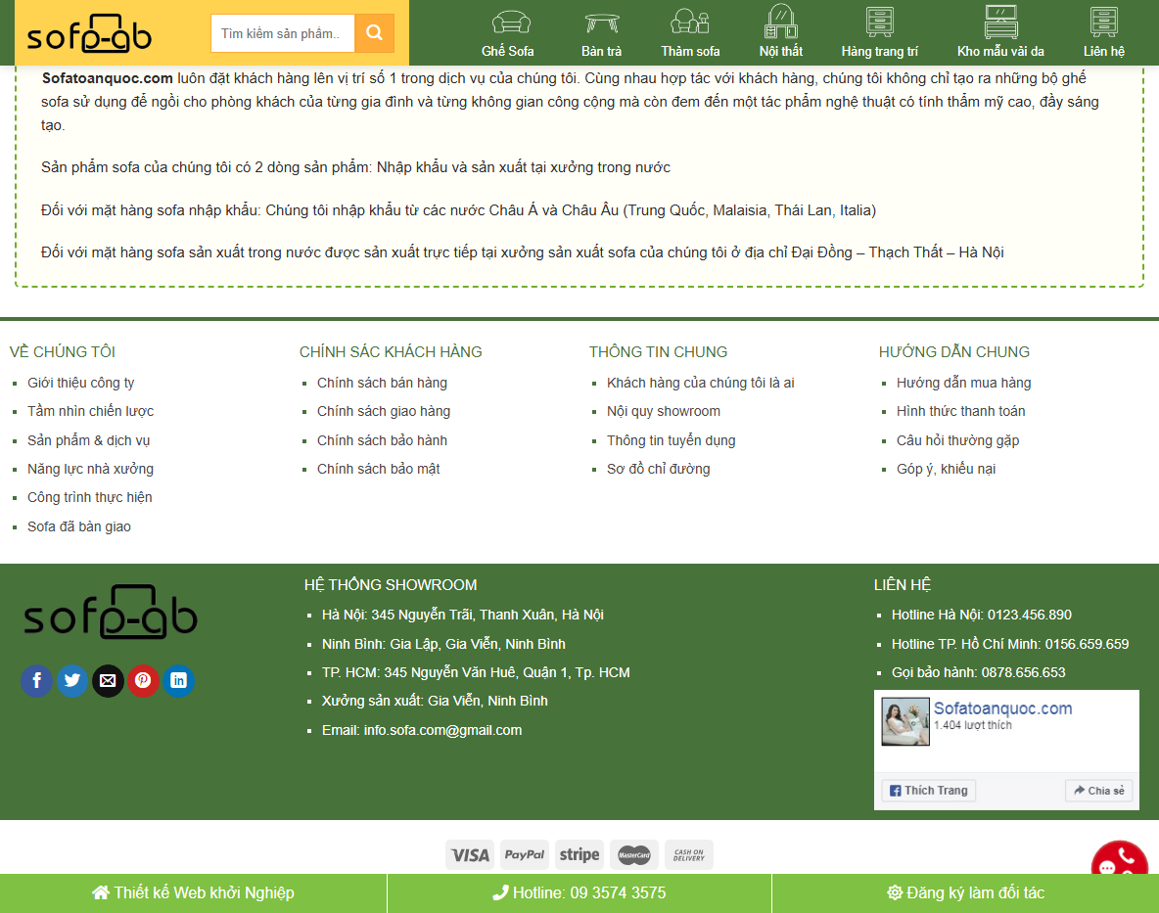Click the email envelope social icon
1159x913 pixels.
click(x=108, y=681)
